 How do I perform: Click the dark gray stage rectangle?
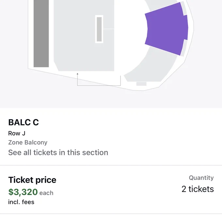click(41, 33)
